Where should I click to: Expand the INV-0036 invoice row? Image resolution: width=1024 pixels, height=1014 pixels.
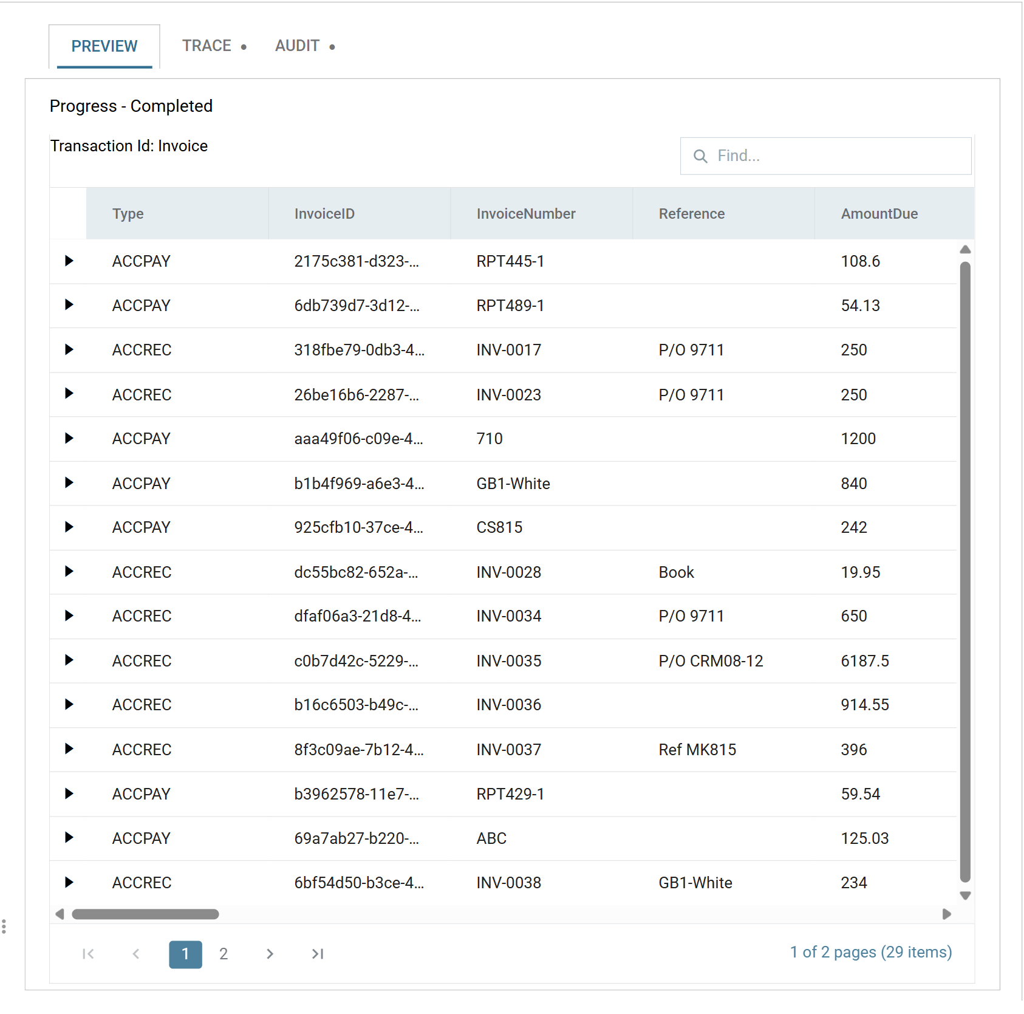click(x=69, y=705)
